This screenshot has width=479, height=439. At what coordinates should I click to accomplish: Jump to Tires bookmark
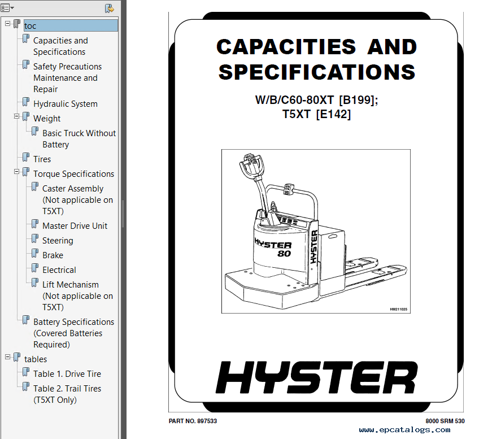pyautogui.click(x=42, y=159)
